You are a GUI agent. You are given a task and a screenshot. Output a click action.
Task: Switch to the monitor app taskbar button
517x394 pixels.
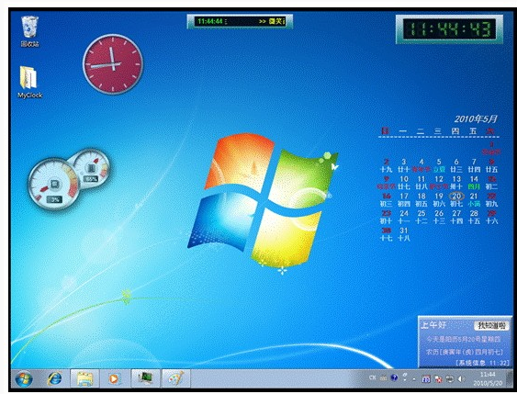pyautogui.click(x=145, y=378)
